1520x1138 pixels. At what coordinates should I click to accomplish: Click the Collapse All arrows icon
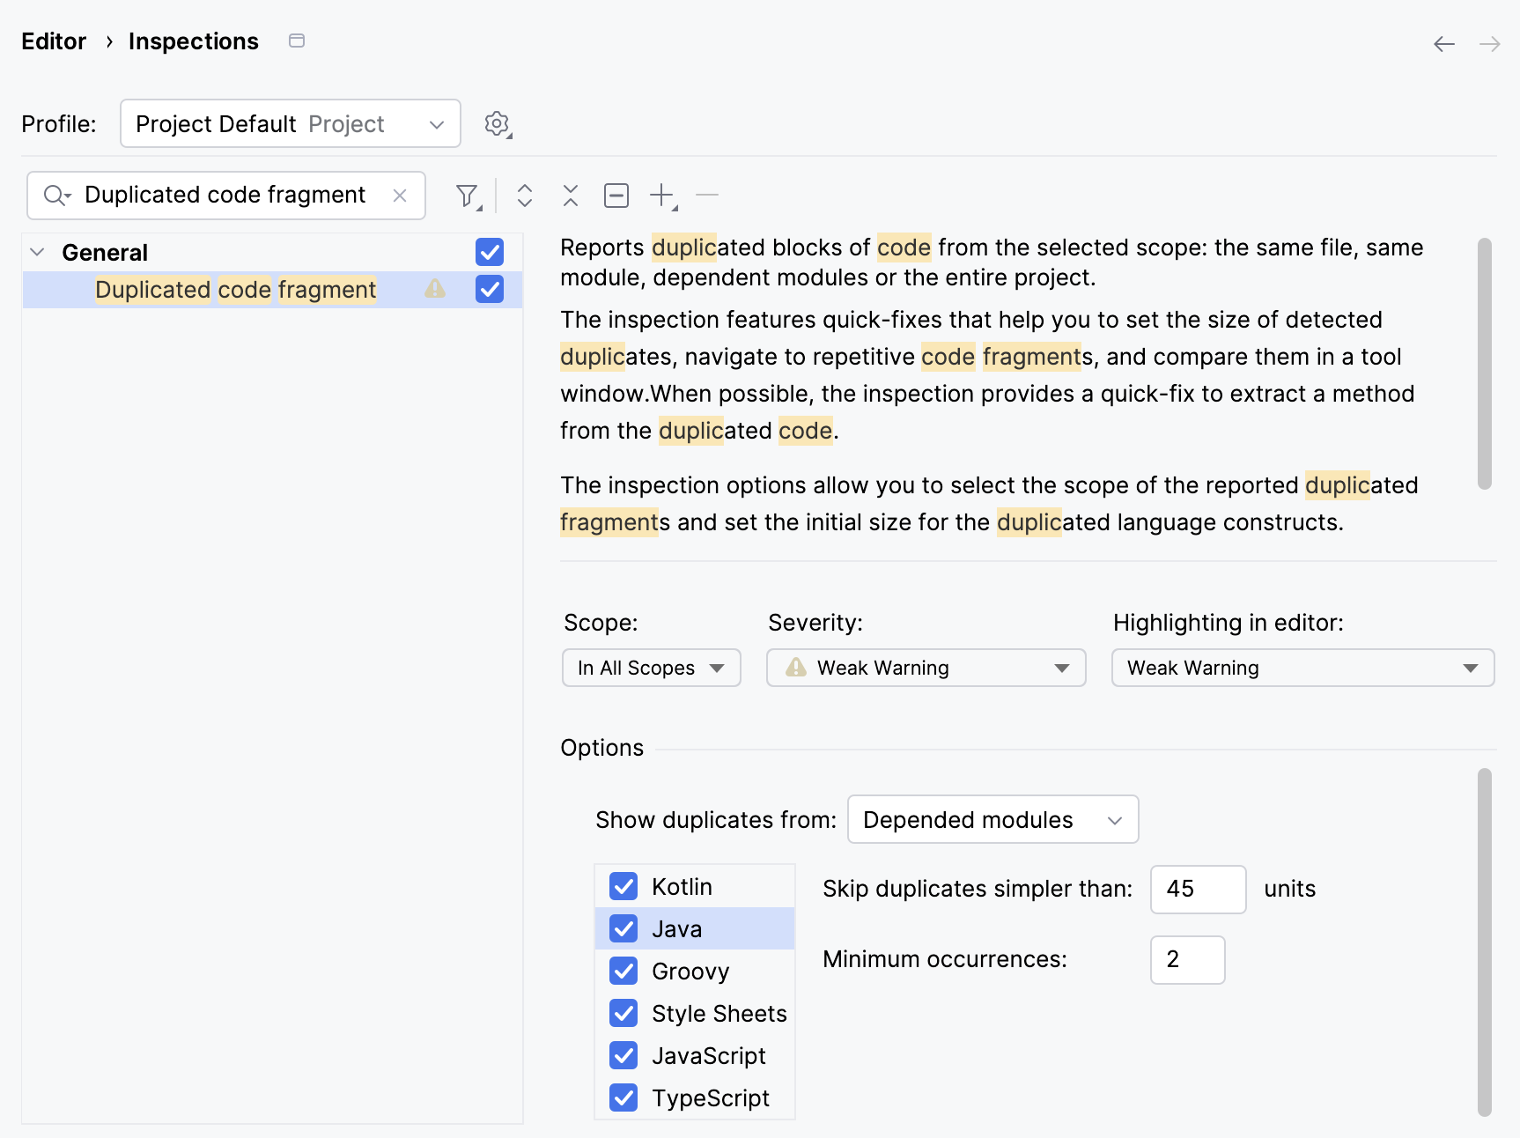tap(571, 196)
